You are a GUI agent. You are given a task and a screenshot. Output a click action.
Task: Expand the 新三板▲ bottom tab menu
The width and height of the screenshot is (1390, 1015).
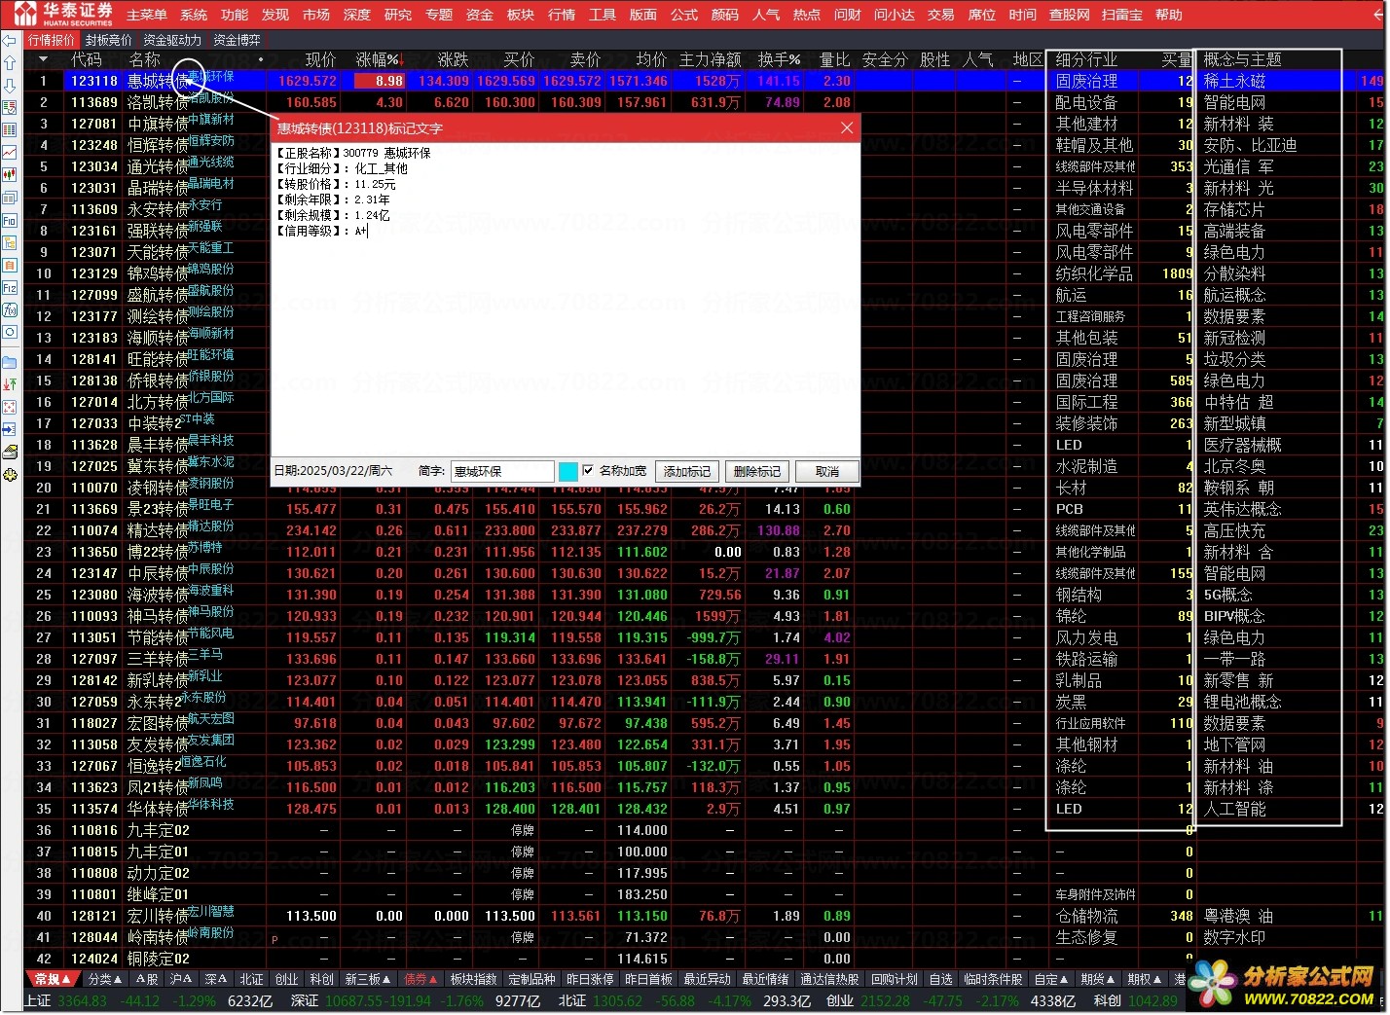[x=368, y=979]
